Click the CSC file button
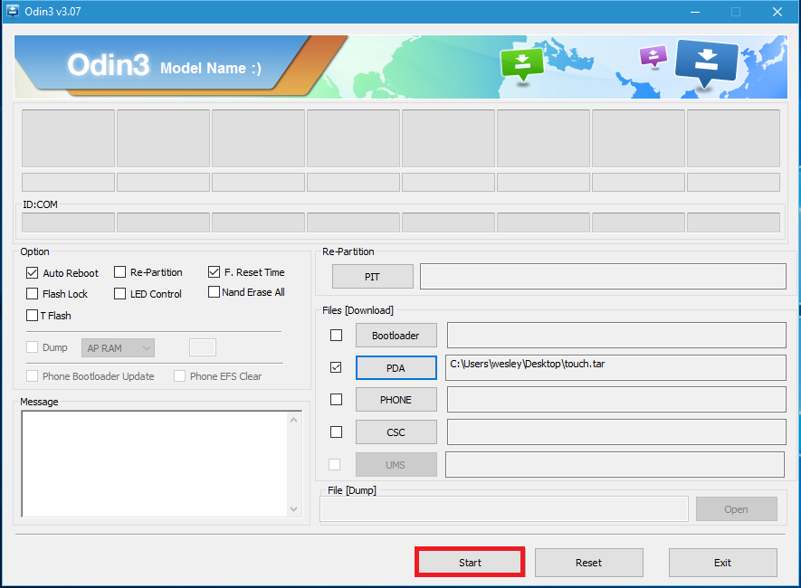 (x=396, y=432)
